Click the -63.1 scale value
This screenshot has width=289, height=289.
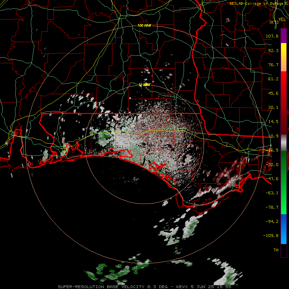pos(272,193)
